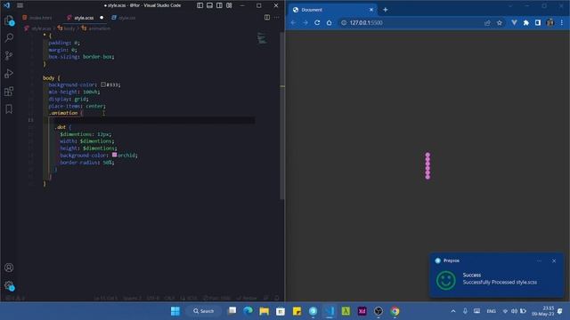Click Prettier in the status bar
The height and width of the screenshot is (320, 570).
point(247,299)
